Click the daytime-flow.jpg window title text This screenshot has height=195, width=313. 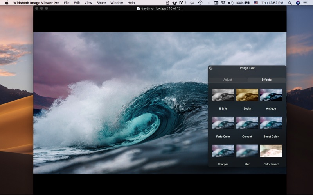point(162,8)
